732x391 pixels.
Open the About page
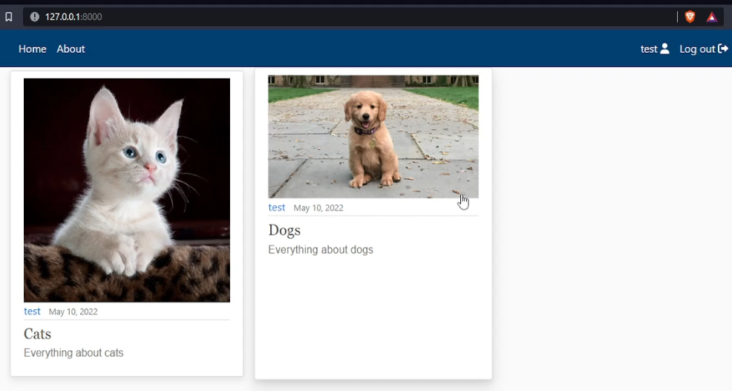(71, 49)
